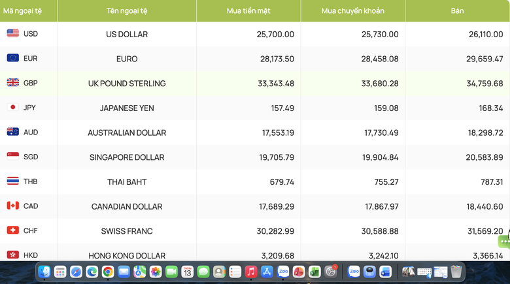Open Finder from the Dock
510x284 pixels.
point(44,272)
